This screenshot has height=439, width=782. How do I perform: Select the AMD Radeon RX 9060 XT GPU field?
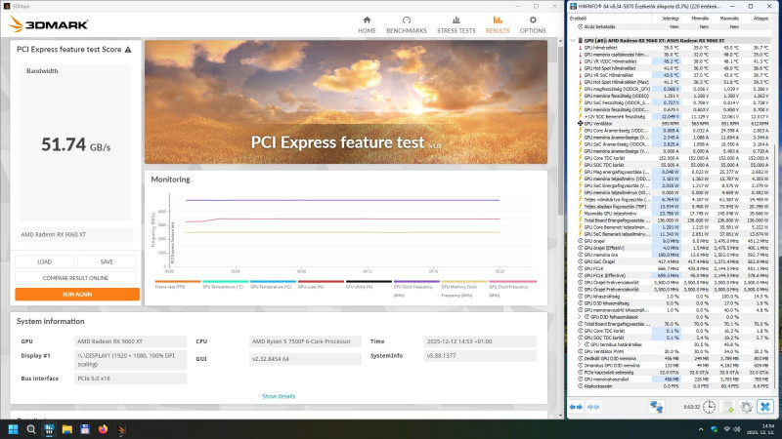(x=131, y=341)
